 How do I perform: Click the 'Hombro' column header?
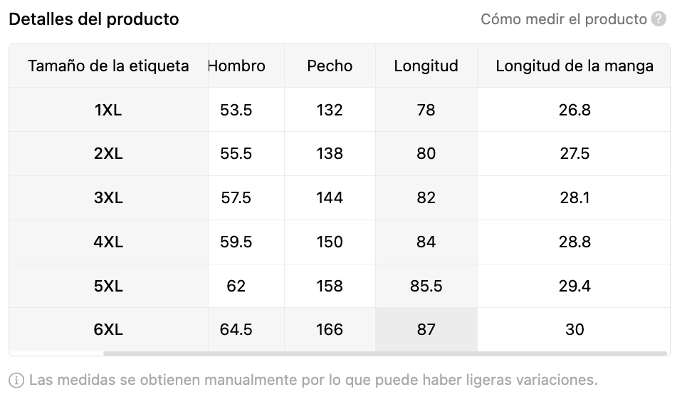[237, 66]
